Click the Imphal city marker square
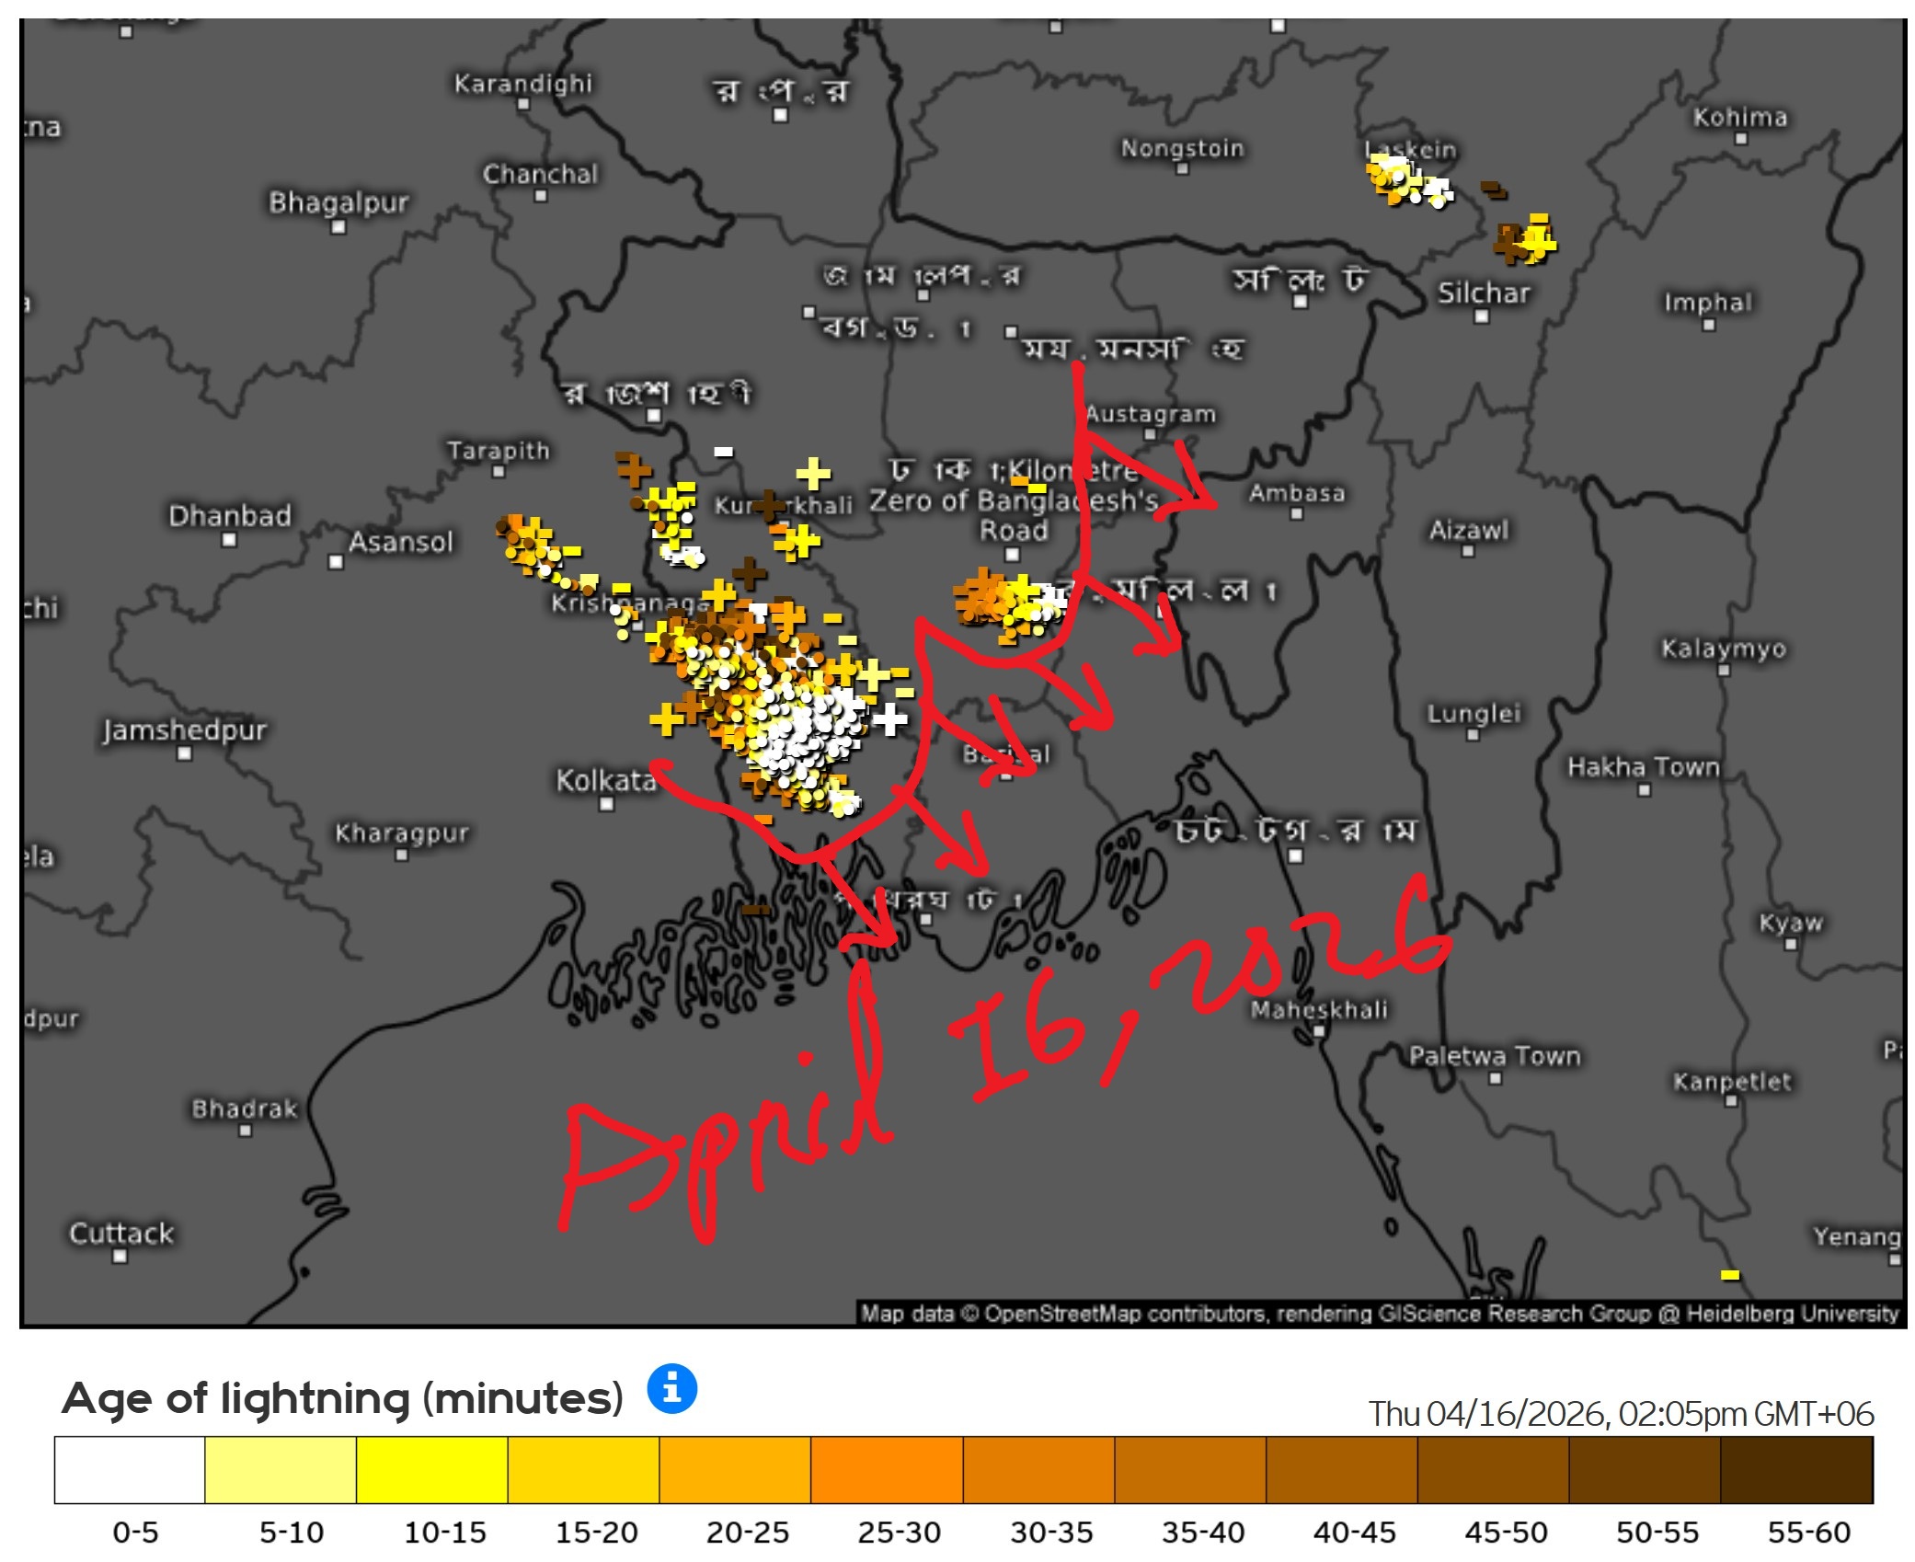 point(1708,325)
